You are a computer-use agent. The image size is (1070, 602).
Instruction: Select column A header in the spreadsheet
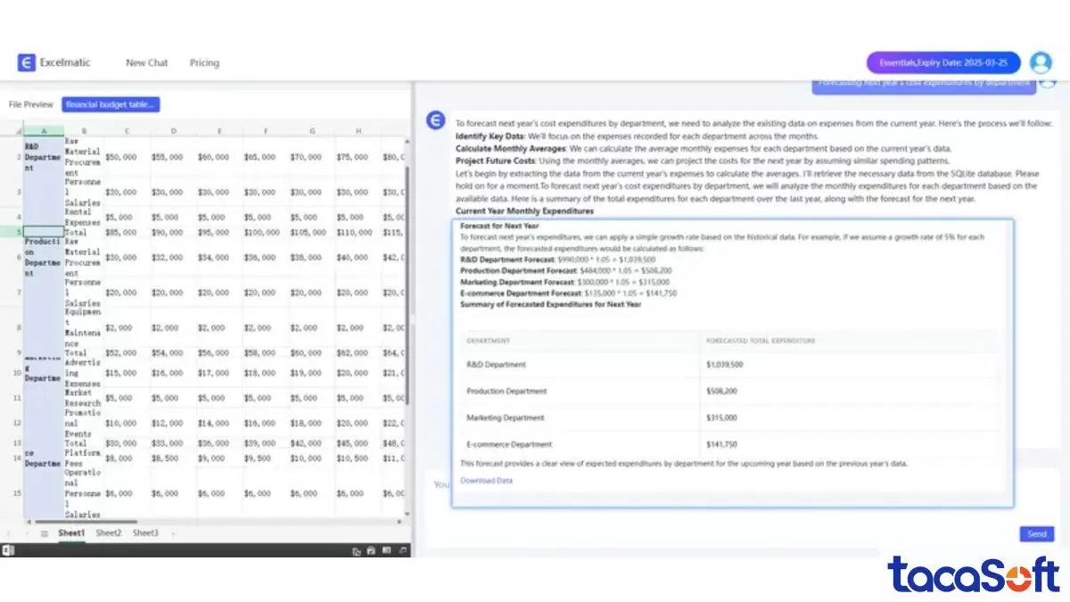[43, 132]
